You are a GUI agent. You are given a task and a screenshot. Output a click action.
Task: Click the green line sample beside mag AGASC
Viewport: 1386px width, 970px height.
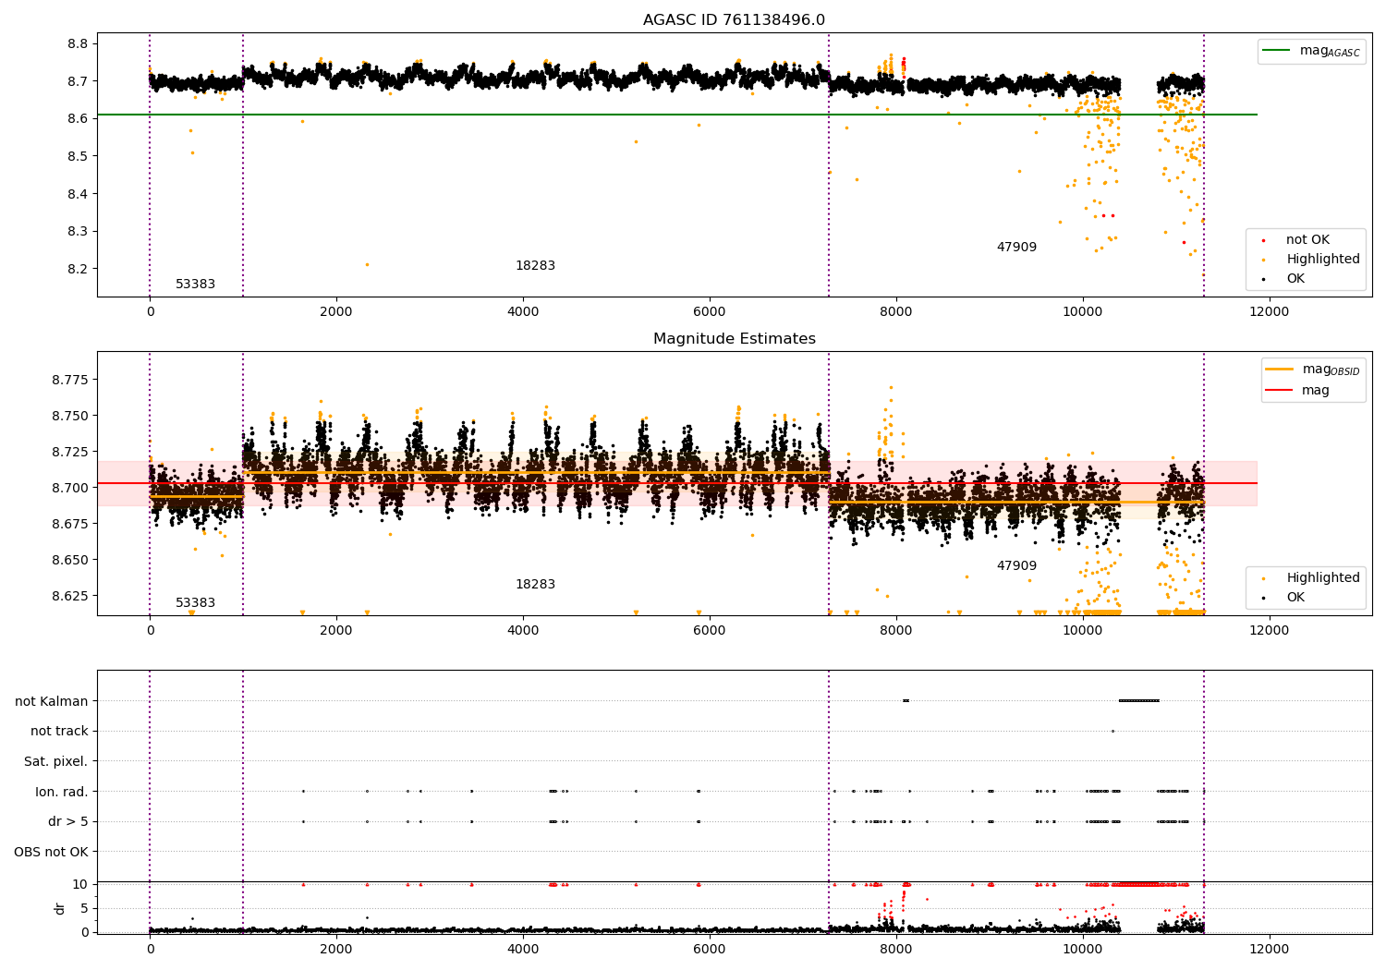pos(1278,51)
